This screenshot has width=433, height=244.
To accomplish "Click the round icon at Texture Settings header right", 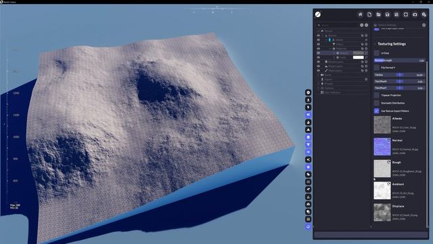I will 424,25.
